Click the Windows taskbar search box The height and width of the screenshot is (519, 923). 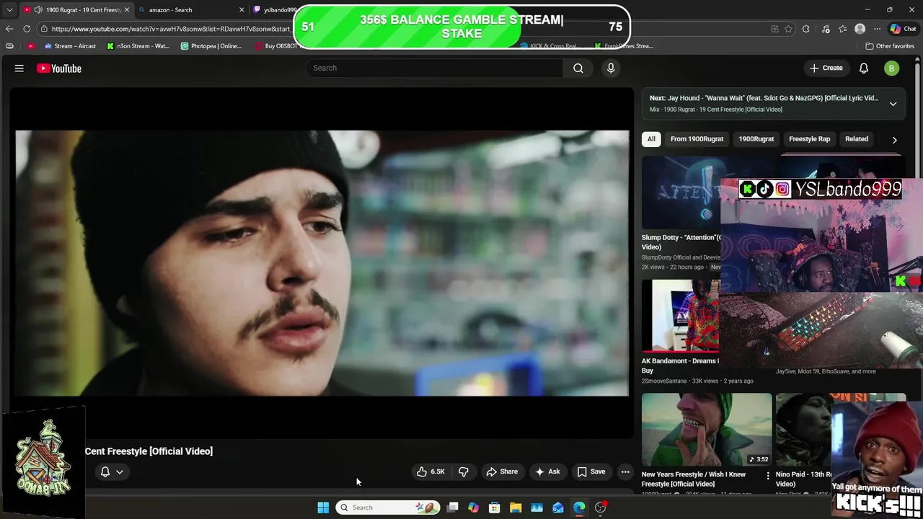pyautogui.click(x=387, y=507)
